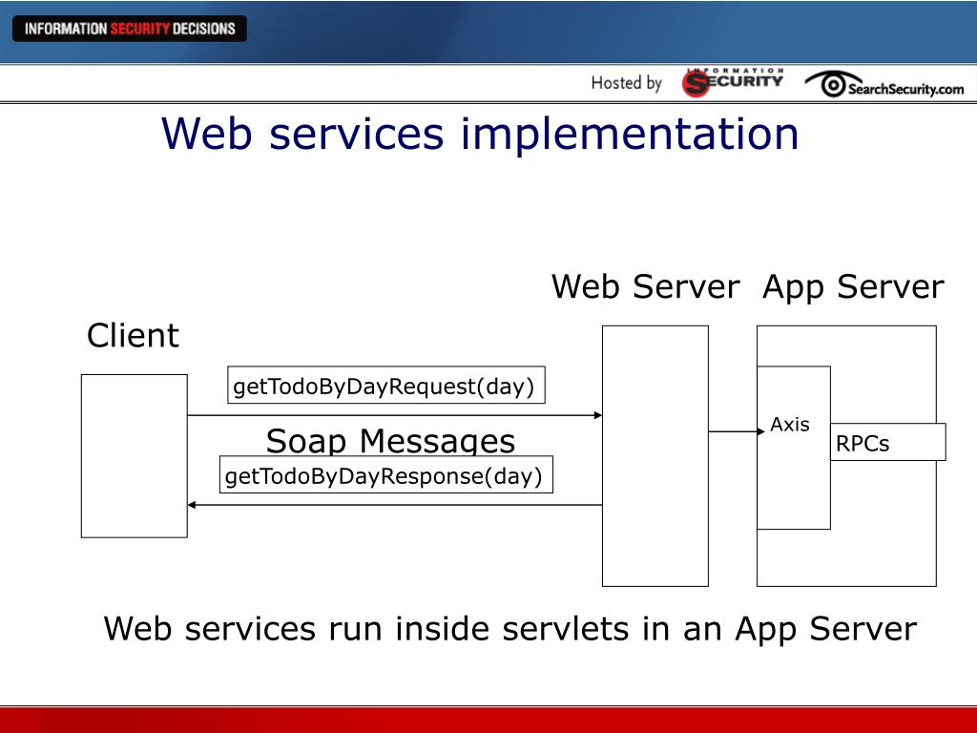Click the tall Web Server box
Image resolution: width=977 pixels, height=733 pixels.
tap(655, 456)
